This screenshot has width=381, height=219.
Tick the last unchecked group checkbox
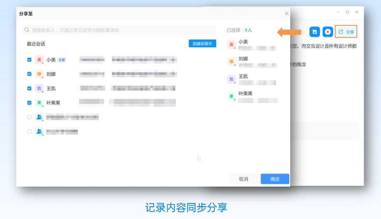pyautogui.click(x=30, y=131)
